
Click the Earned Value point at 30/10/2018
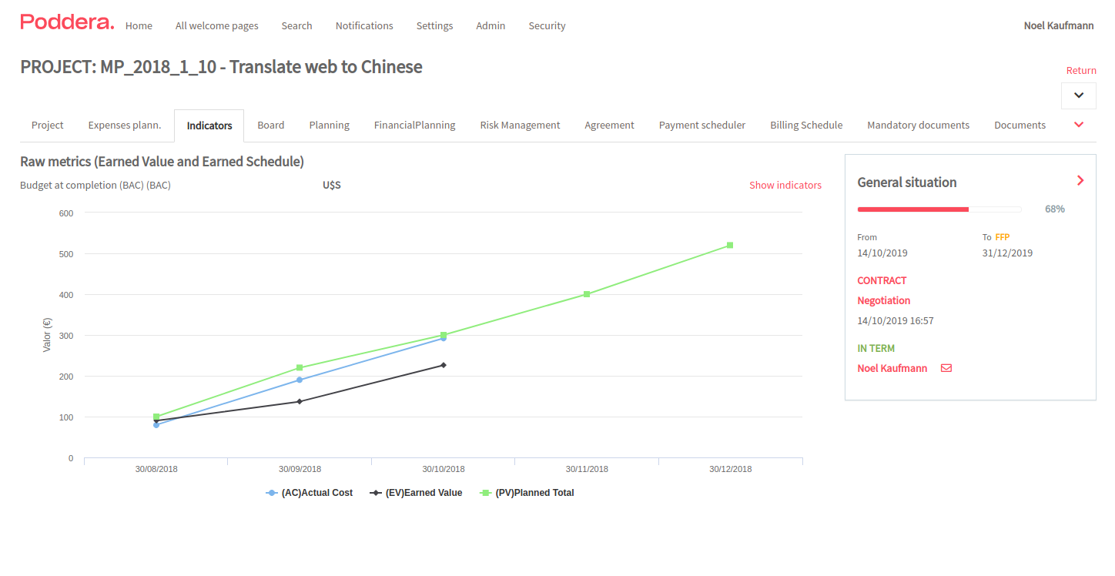point(444,365)
